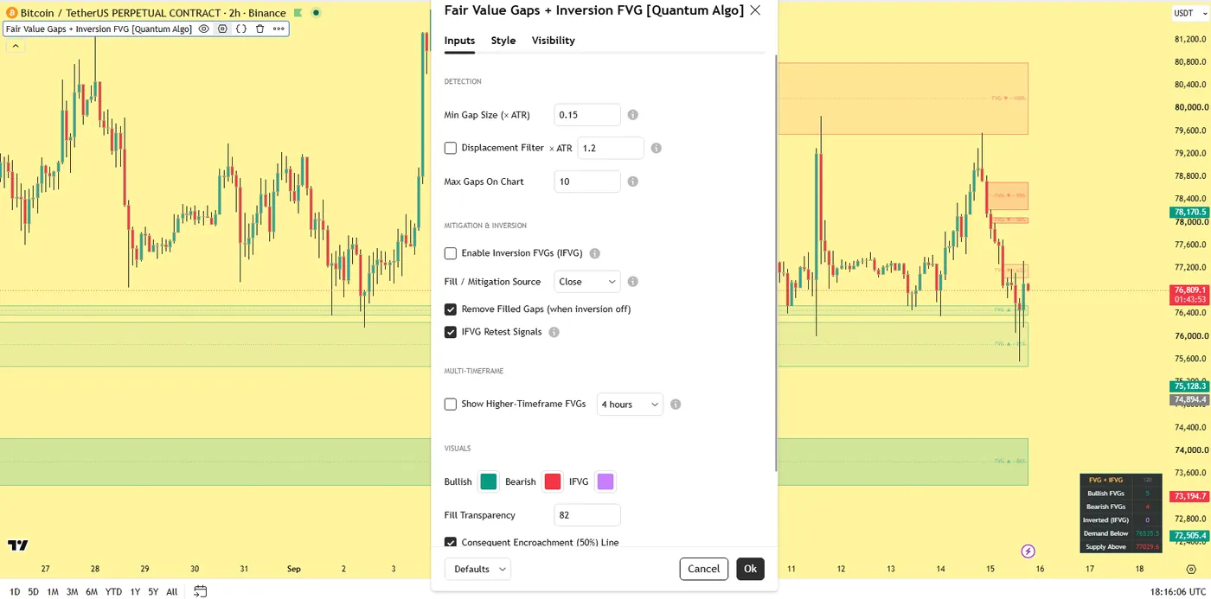Toggle Consequent Encroachment (50%) Line checkbox

451,543
